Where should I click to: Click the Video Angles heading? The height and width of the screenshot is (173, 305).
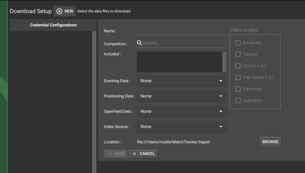244,30
